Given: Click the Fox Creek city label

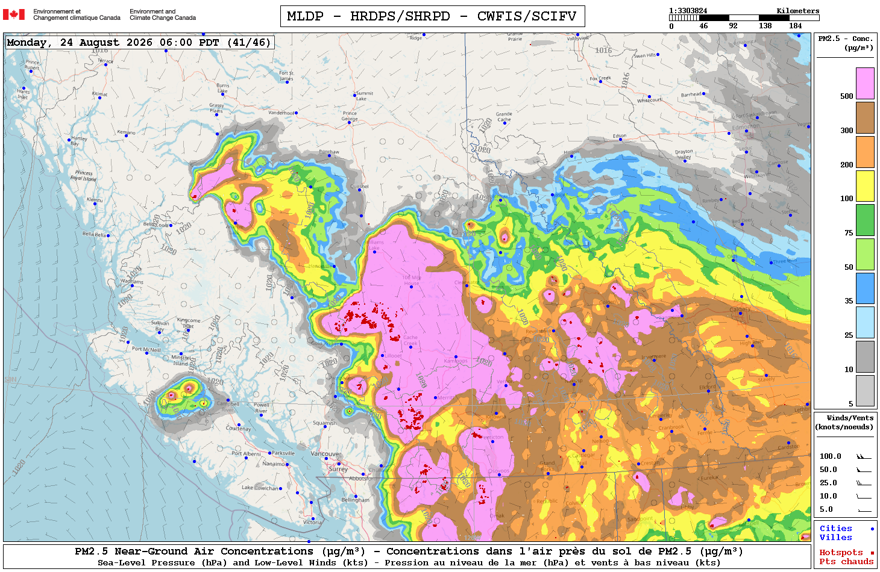Looking at the screenshot, I should (600, 78).
